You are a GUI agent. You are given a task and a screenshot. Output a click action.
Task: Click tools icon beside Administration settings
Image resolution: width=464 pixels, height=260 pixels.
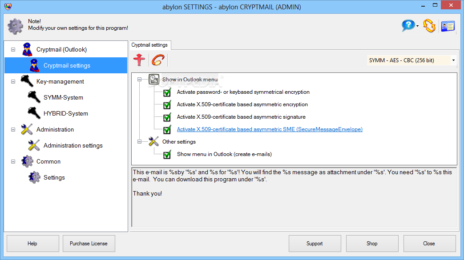tap(34, 145)
